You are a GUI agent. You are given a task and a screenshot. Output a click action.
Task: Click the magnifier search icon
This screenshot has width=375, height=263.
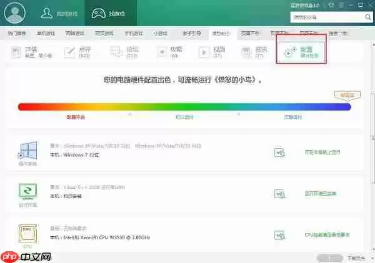point(368,17)
